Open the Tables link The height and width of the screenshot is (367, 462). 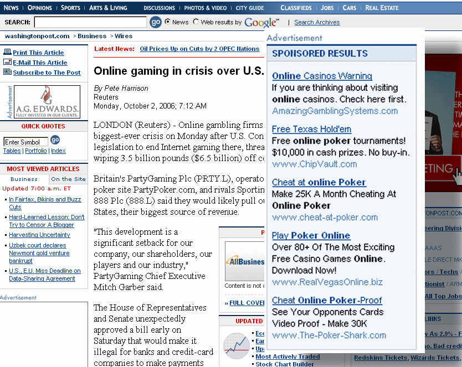click(x=12, y=151)
